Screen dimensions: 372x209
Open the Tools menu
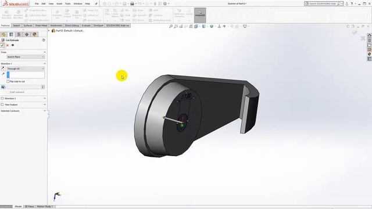tap(68, 3)
